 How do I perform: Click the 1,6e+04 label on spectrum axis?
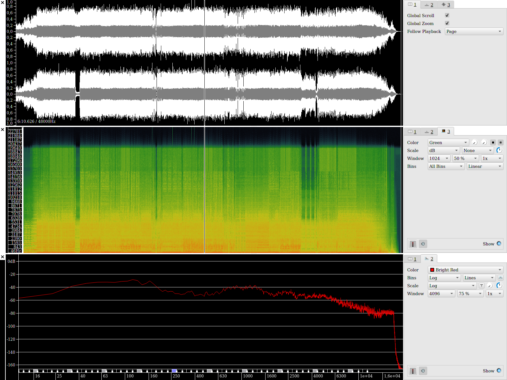point(392,376)
